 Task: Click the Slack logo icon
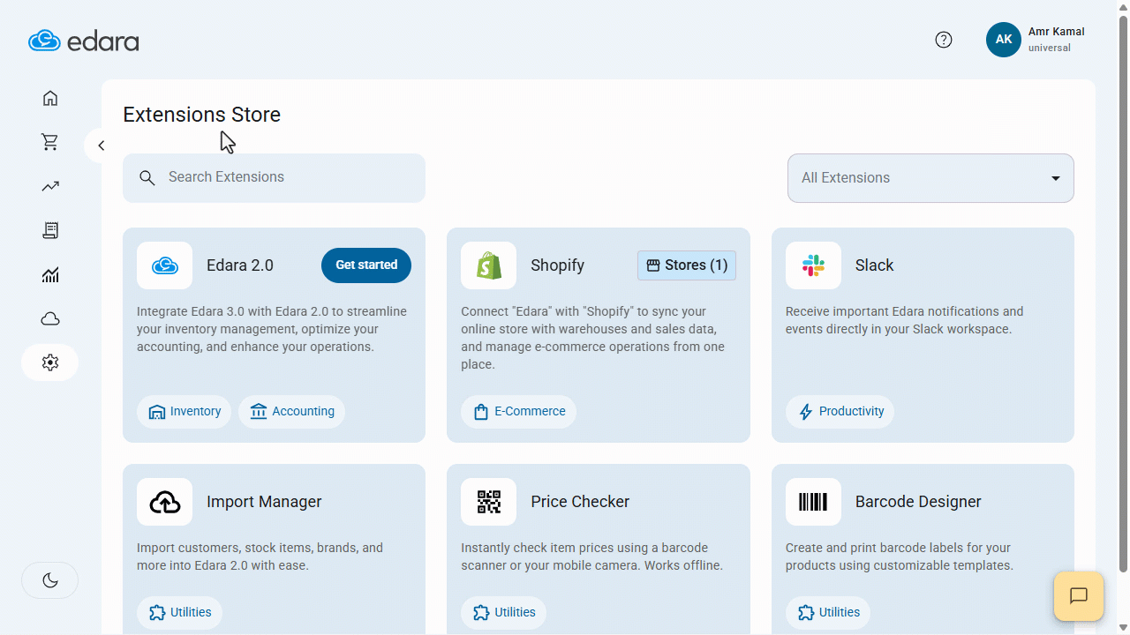click(x=813, y=265)
